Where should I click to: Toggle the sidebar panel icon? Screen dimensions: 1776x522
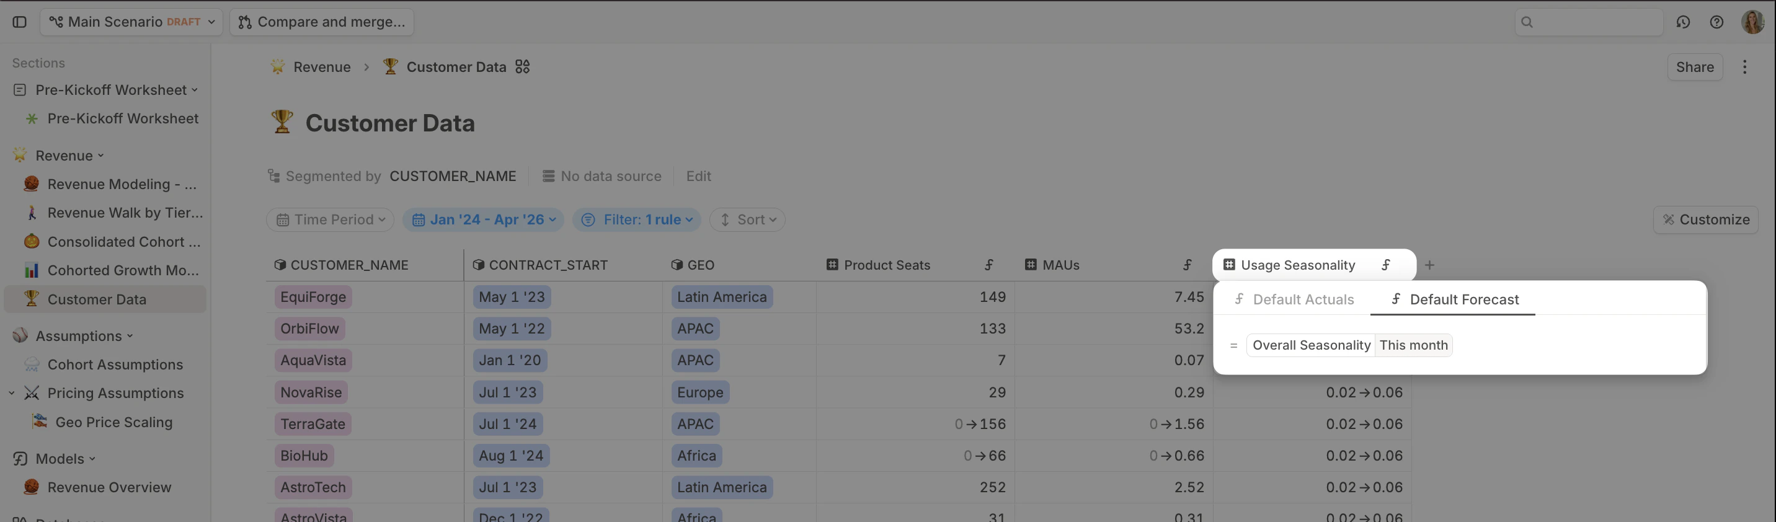click(19, 22)
